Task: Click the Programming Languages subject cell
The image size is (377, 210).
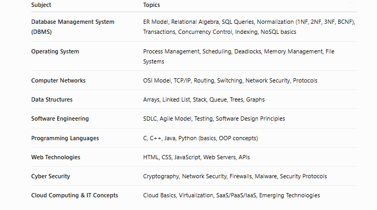Action: click(x=65, y=138)
